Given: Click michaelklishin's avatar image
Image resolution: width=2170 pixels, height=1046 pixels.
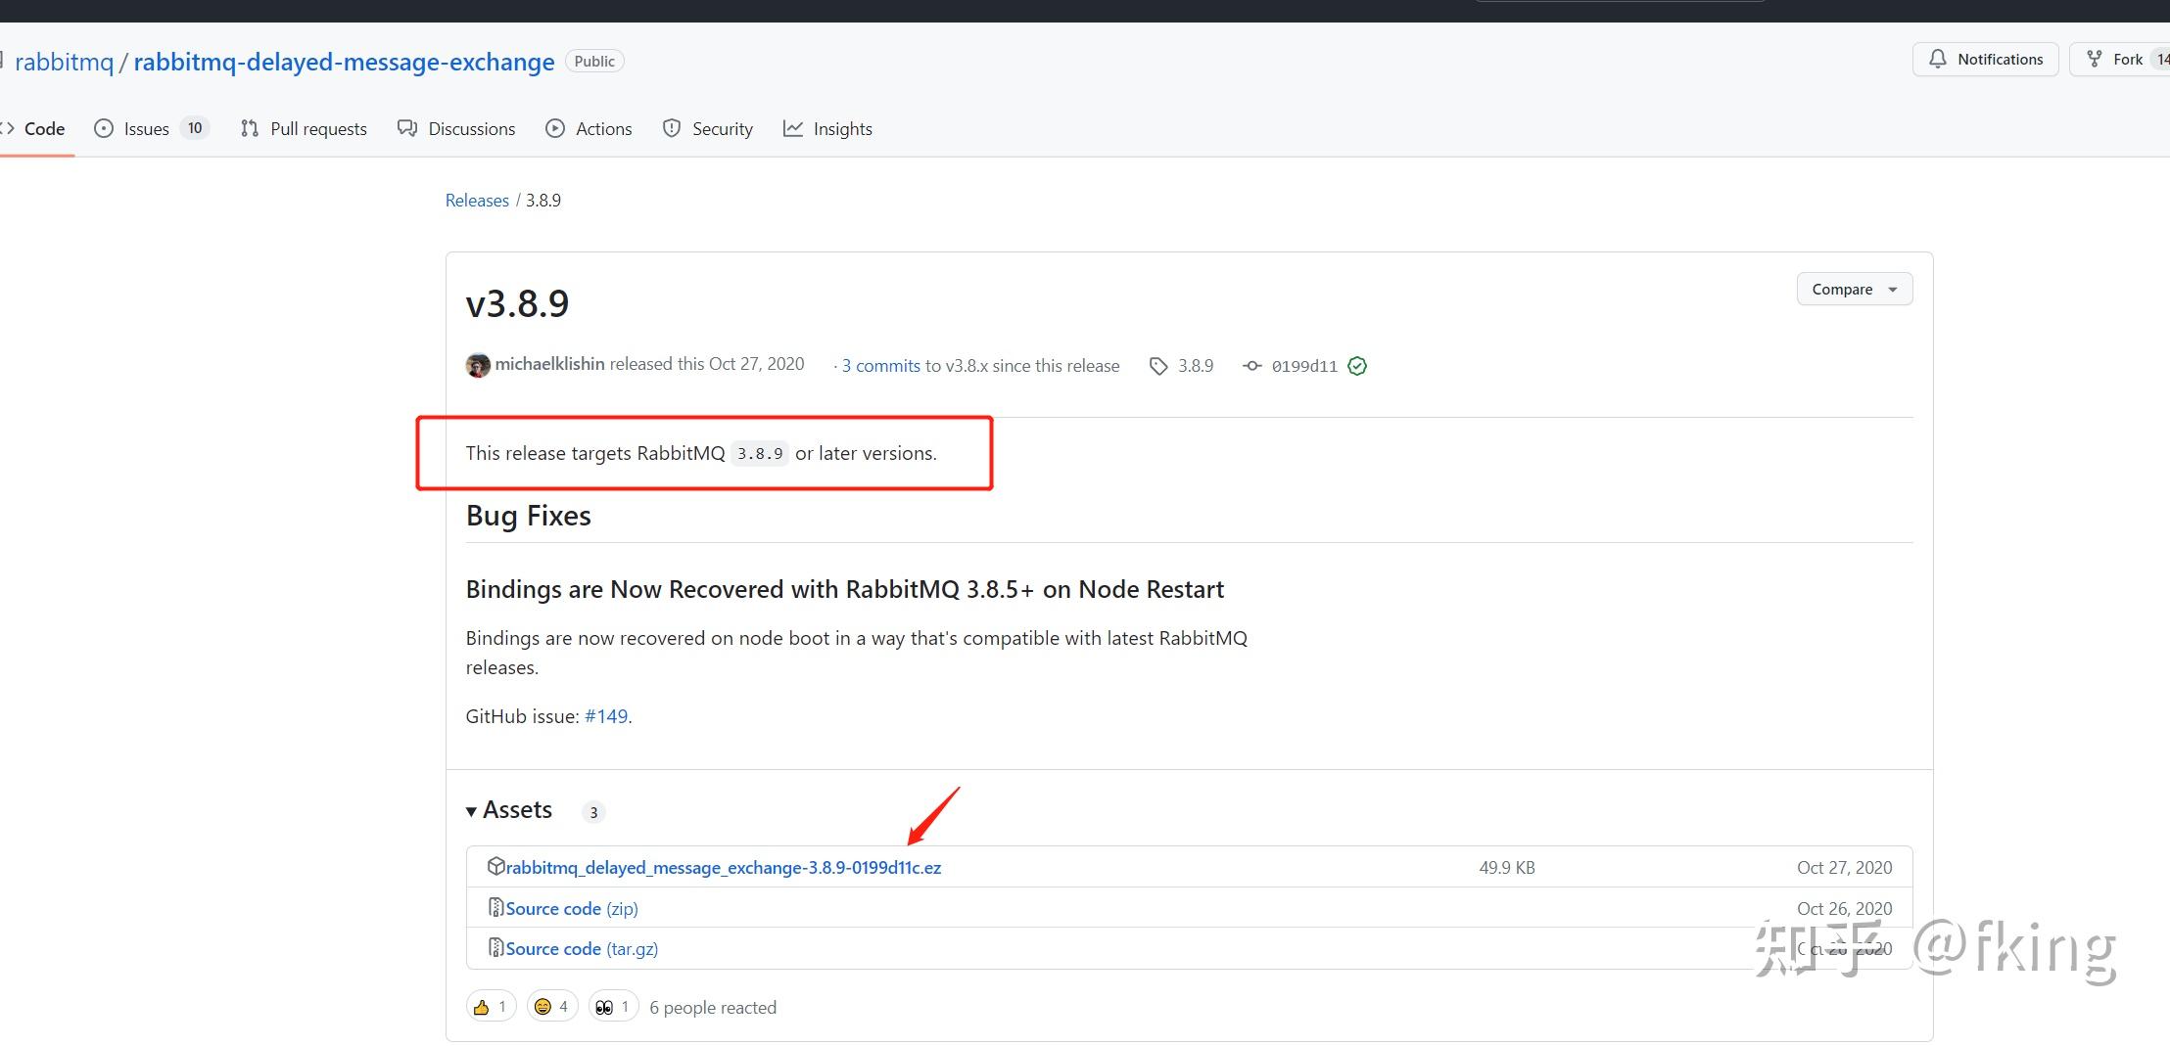Looking at the screenshot, I should click(x=478, y=365).
